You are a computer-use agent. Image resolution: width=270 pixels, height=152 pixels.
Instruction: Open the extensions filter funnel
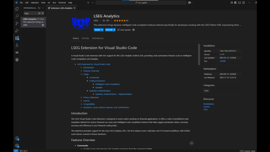43,13
